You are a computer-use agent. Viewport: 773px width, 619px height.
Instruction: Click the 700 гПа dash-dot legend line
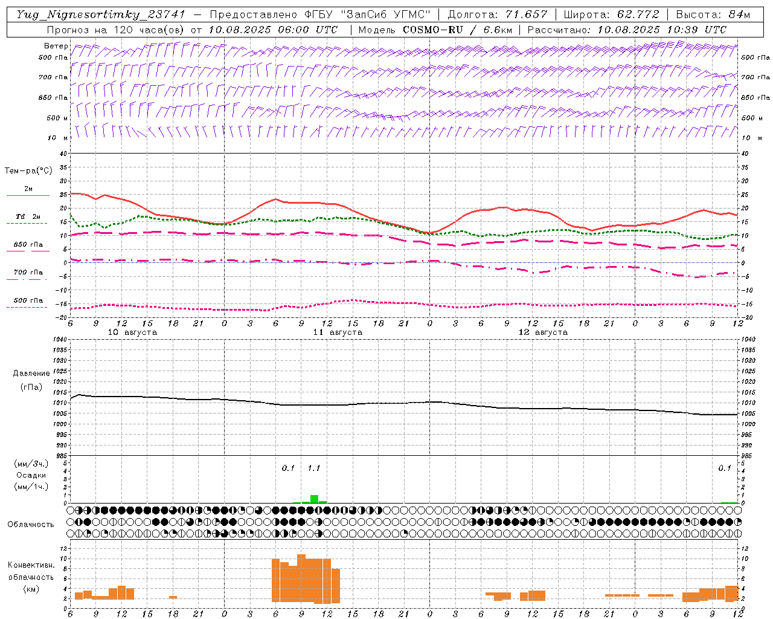(x=27, y=279)
